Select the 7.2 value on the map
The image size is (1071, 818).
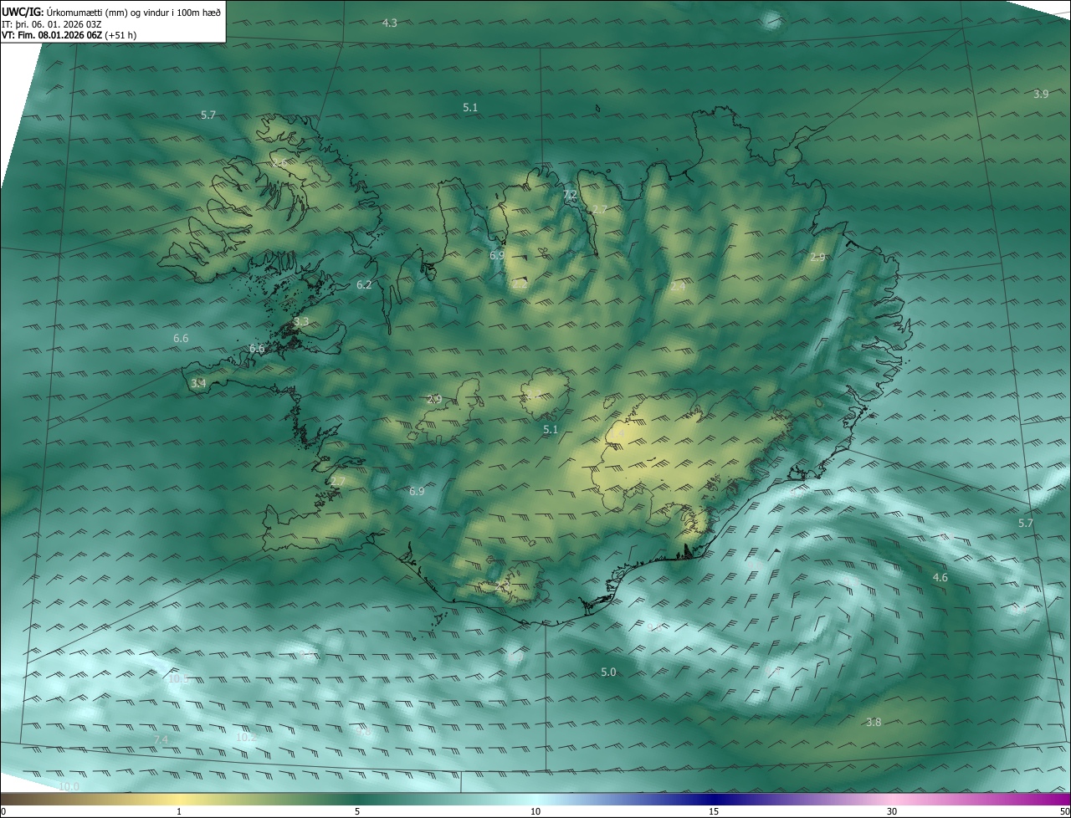click(570, 194)
